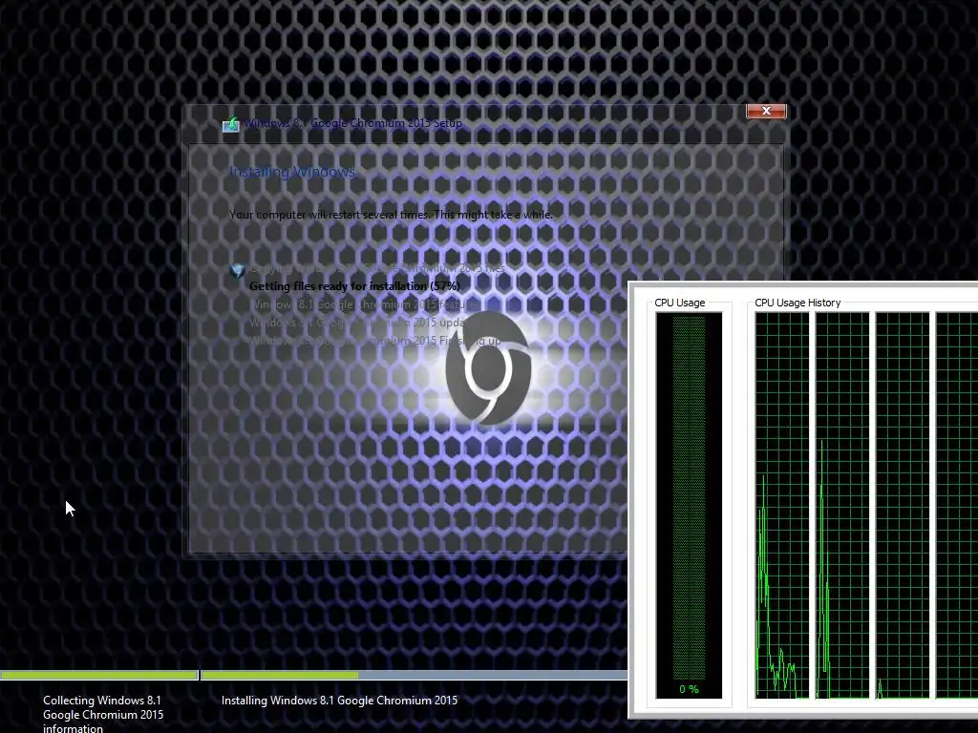Click the first CPU usage history graph
The width and height of the screenshot is (978, 733).
[782, 505]
